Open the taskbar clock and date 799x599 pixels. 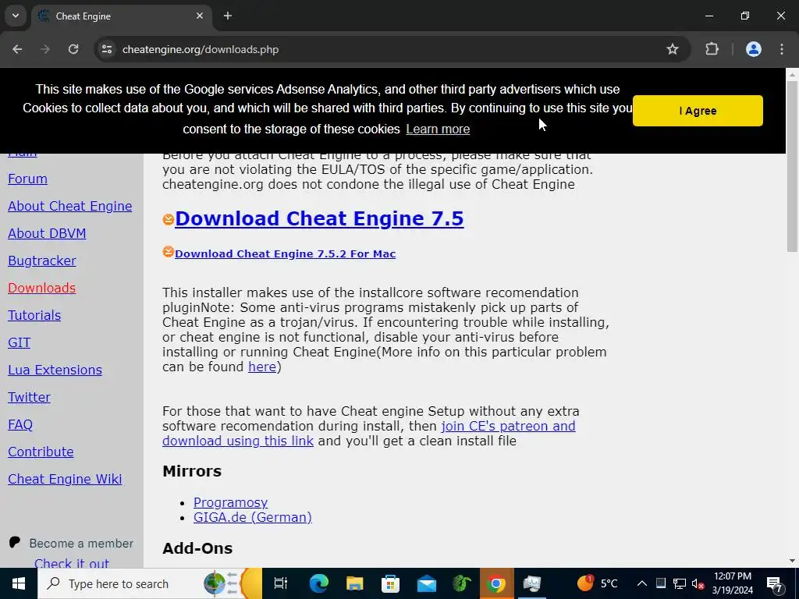click(x=733, y=583)
